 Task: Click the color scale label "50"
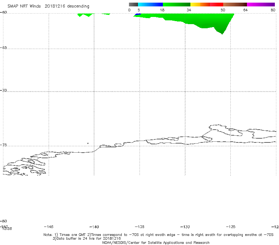(223, 10)
